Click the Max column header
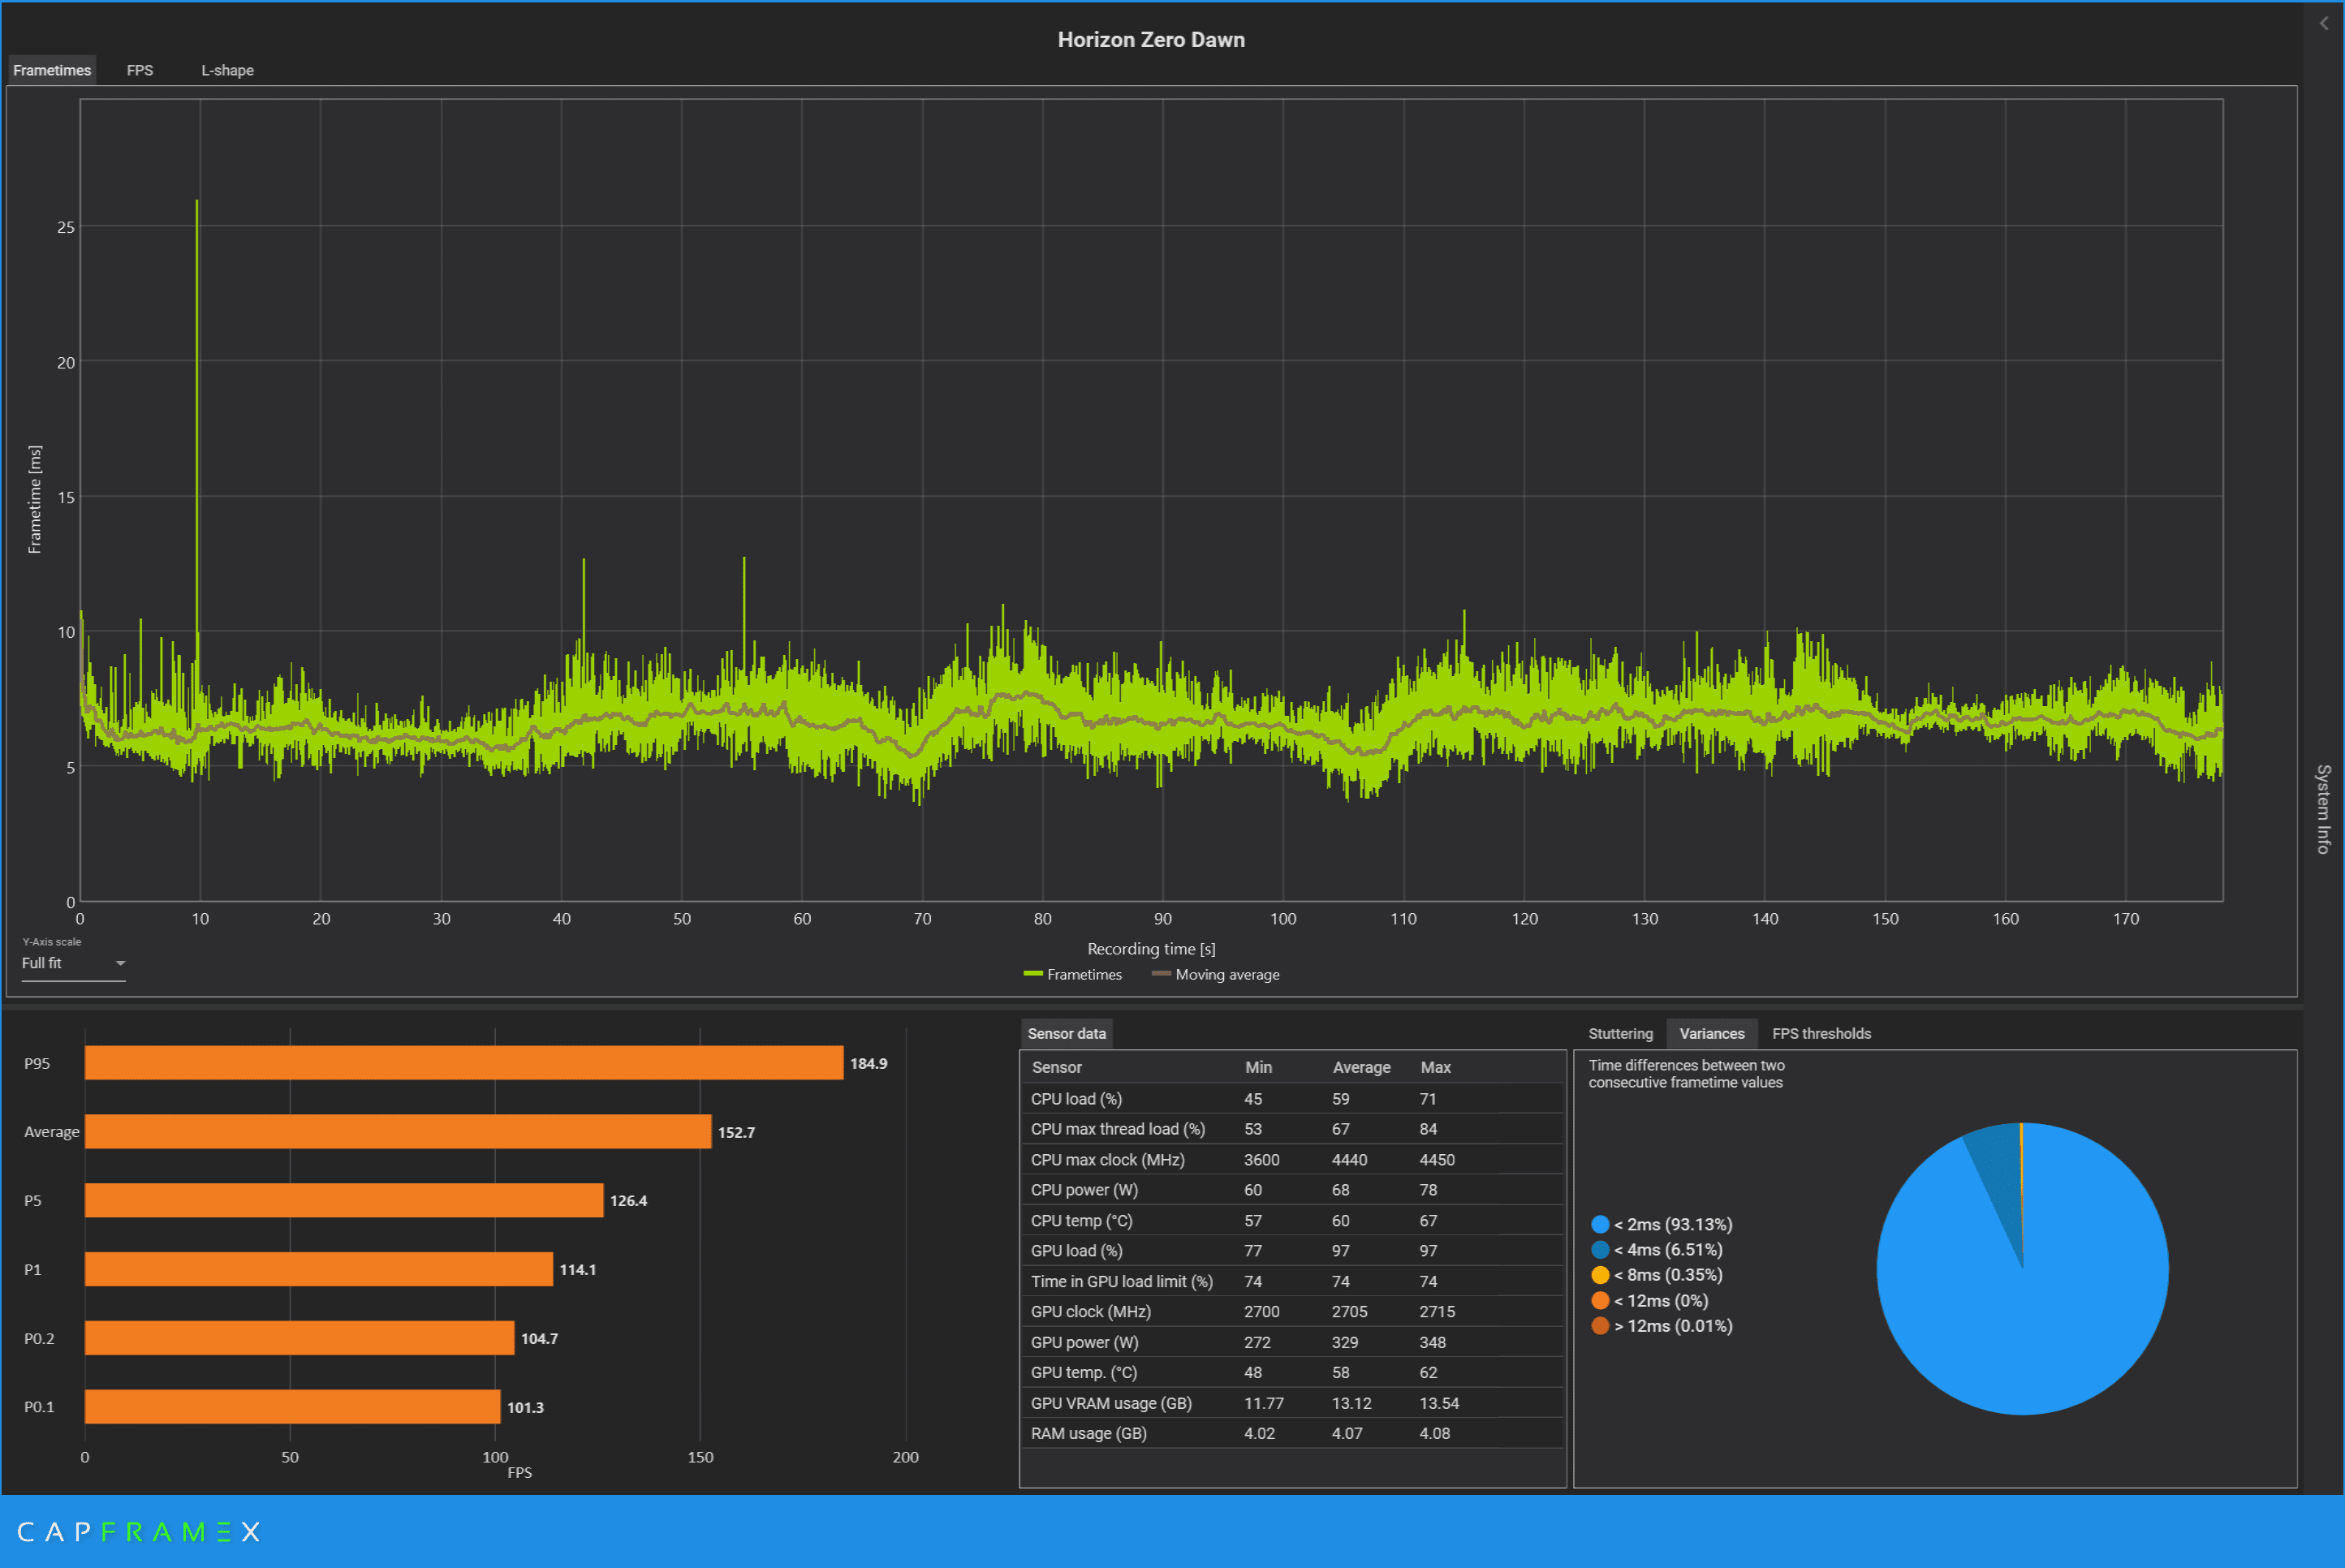 point(1435,1067)
